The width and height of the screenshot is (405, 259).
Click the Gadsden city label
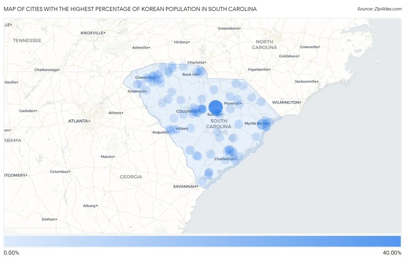pyautogui.click(x=27, y=111)
